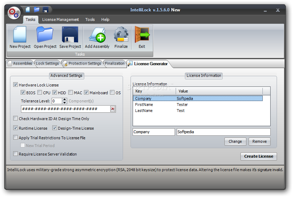Close the IntelliLock window
This screenshot has width=293, height=197.
coord(278,10)
